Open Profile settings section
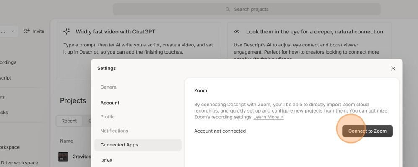Image resolution: width=418 pixels, height=167 pixels. tap(107, 117)
